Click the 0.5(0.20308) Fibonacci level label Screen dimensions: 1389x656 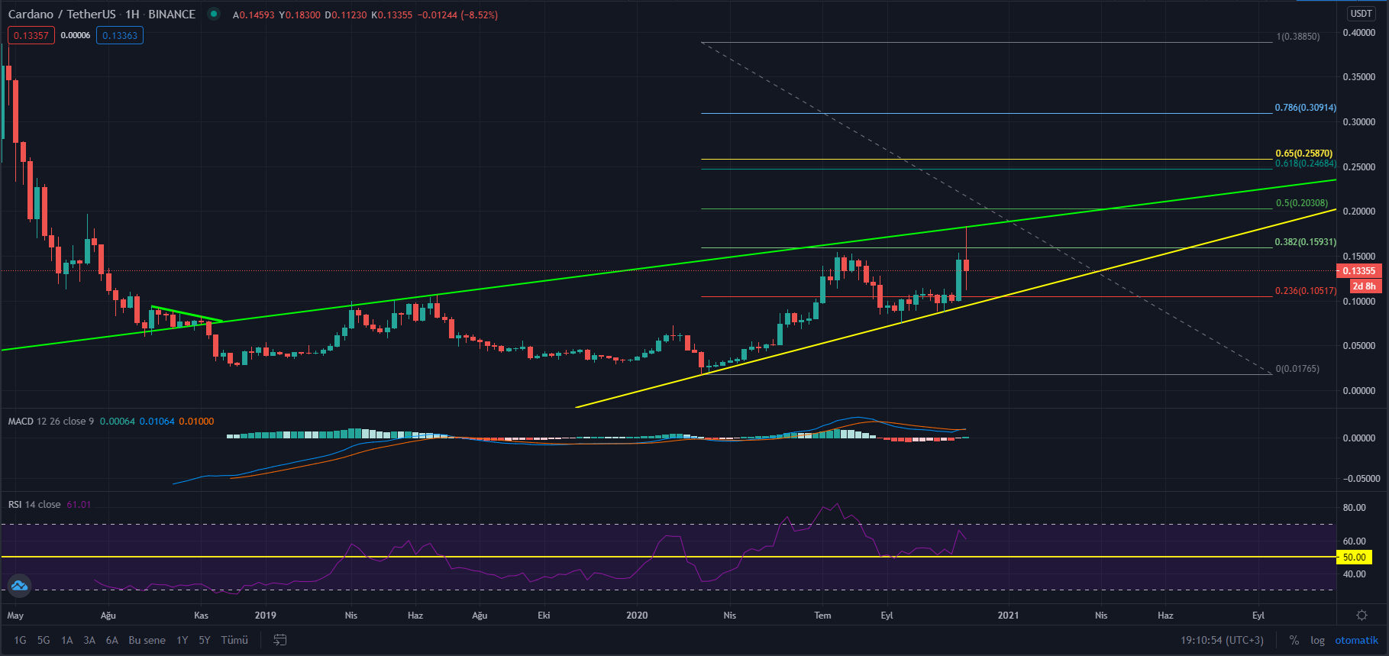(1302, 203)
